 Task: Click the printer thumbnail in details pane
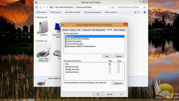41,82
